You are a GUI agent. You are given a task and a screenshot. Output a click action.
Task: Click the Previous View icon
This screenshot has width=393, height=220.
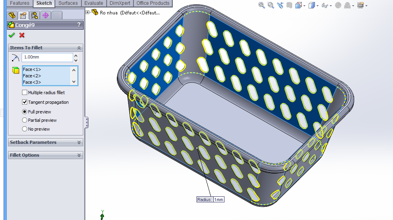click(280, 6)
